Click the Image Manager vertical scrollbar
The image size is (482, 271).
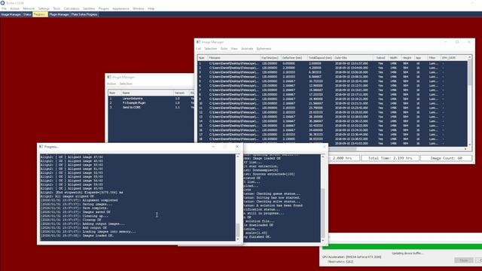pos(469,102)
